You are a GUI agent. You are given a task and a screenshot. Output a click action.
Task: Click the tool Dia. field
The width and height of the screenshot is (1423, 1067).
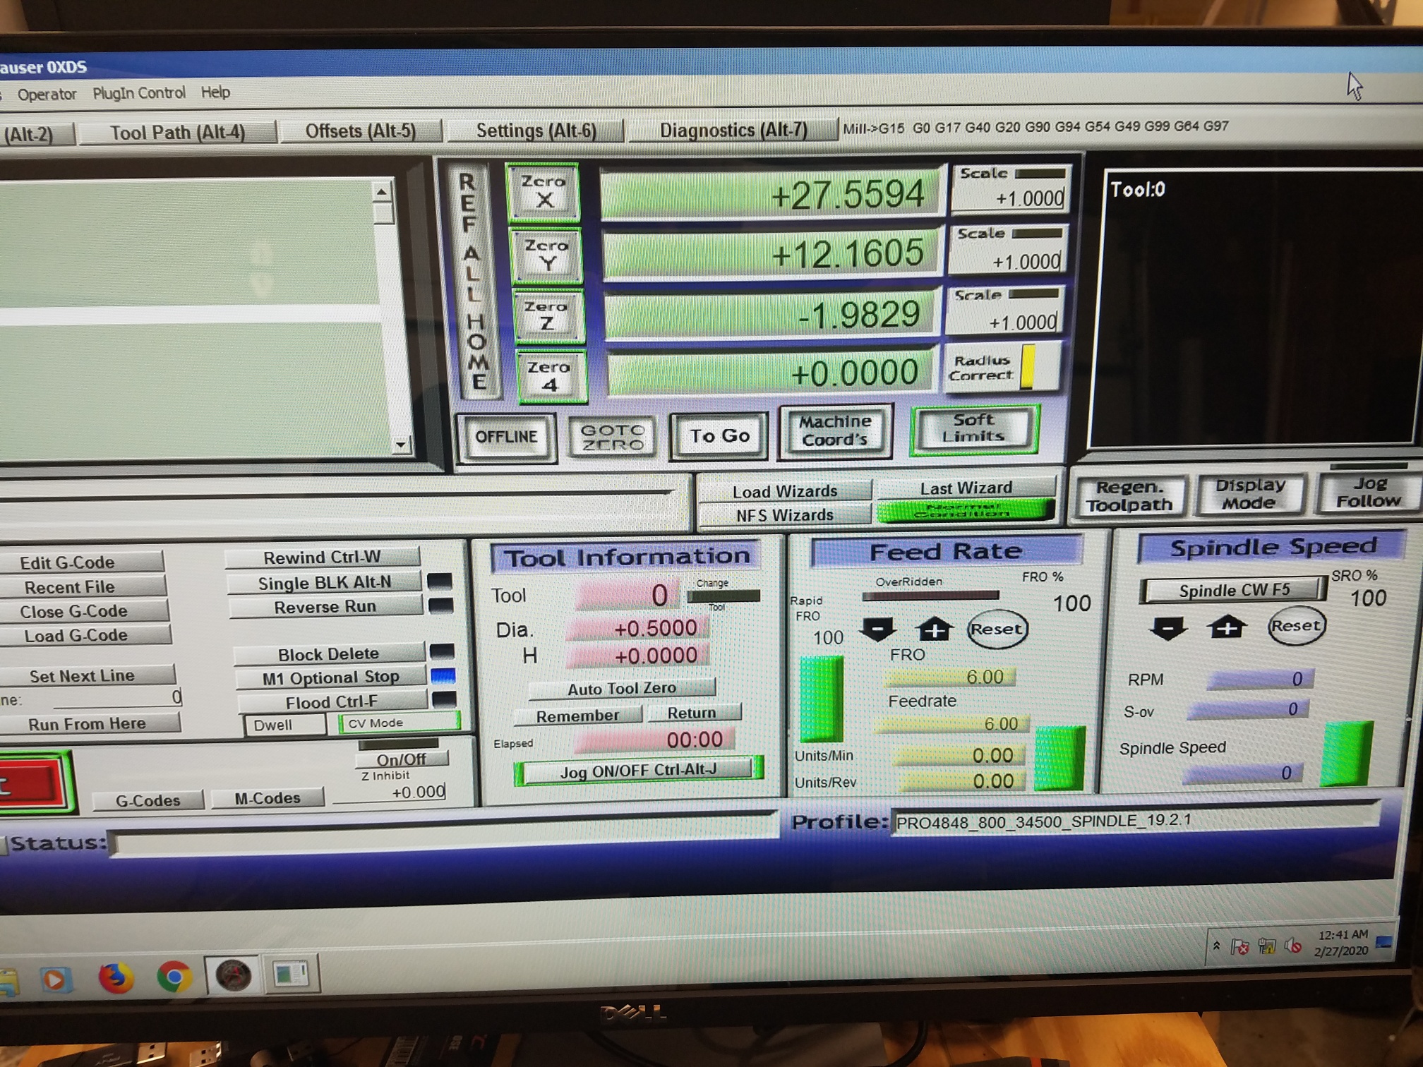coord(636,628)
